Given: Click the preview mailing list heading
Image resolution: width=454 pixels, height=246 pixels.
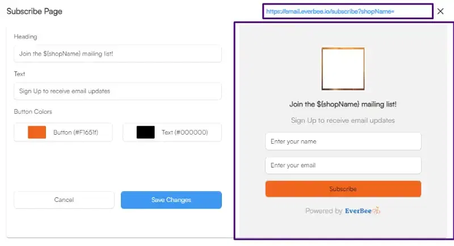Looking at the screenshot, I should 343,104.
